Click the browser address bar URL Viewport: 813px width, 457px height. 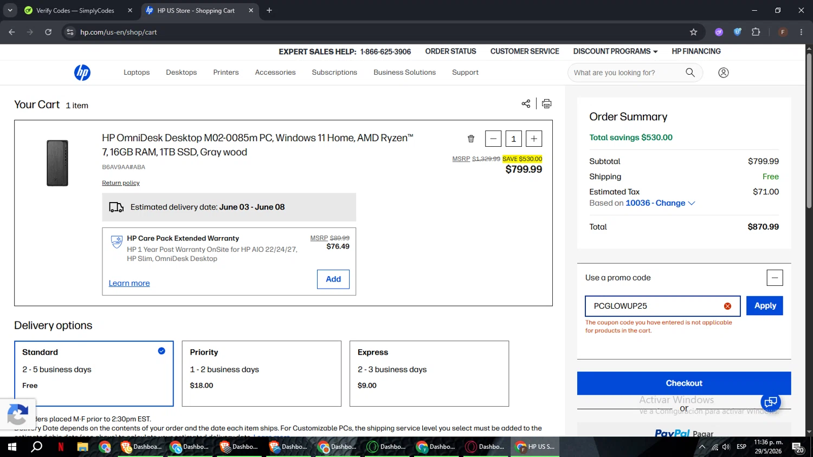coord(118,32)
